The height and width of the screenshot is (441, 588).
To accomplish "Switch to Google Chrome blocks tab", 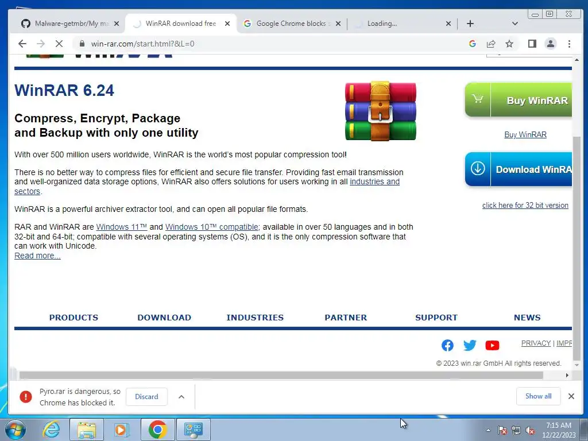I will coord(291,24).
